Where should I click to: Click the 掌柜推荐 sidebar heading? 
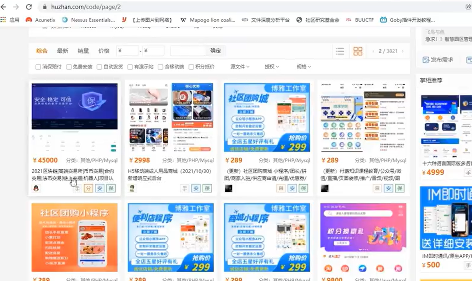point(431,81)
